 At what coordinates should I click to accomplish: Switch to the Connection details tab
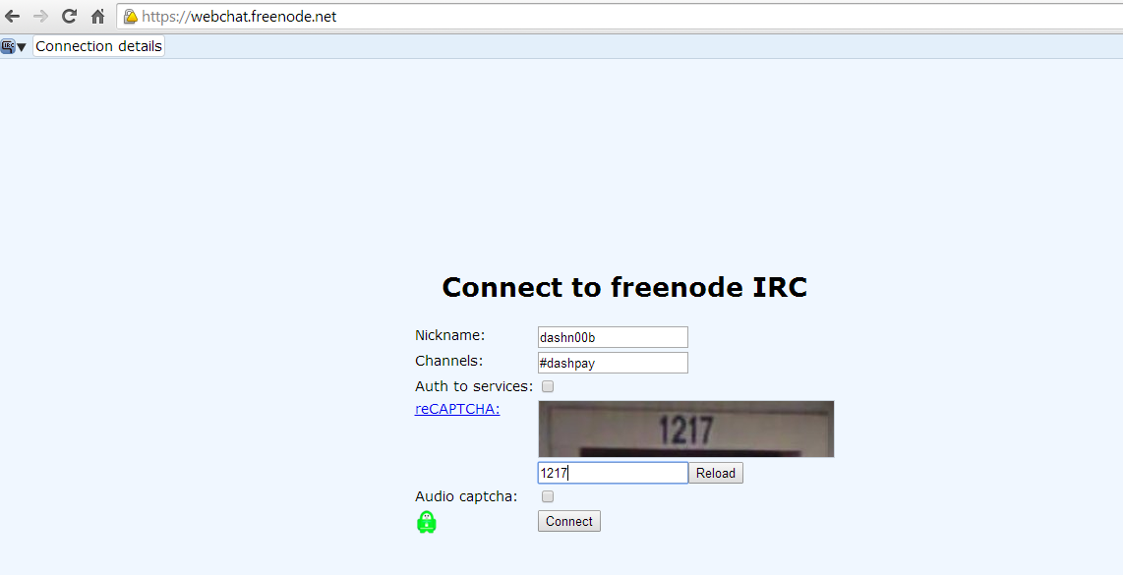pyautogui.click(x=99, y=46)
